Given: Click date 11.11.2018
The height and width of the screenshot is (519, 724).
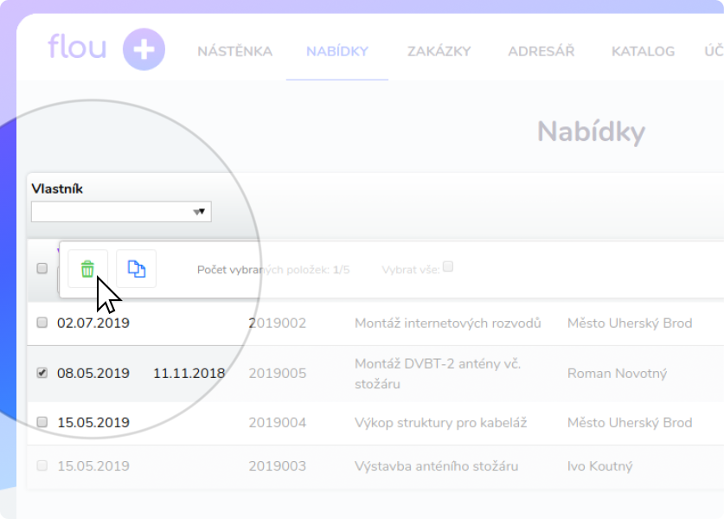Looking at the screenshot, I should (x=189, y=373).
